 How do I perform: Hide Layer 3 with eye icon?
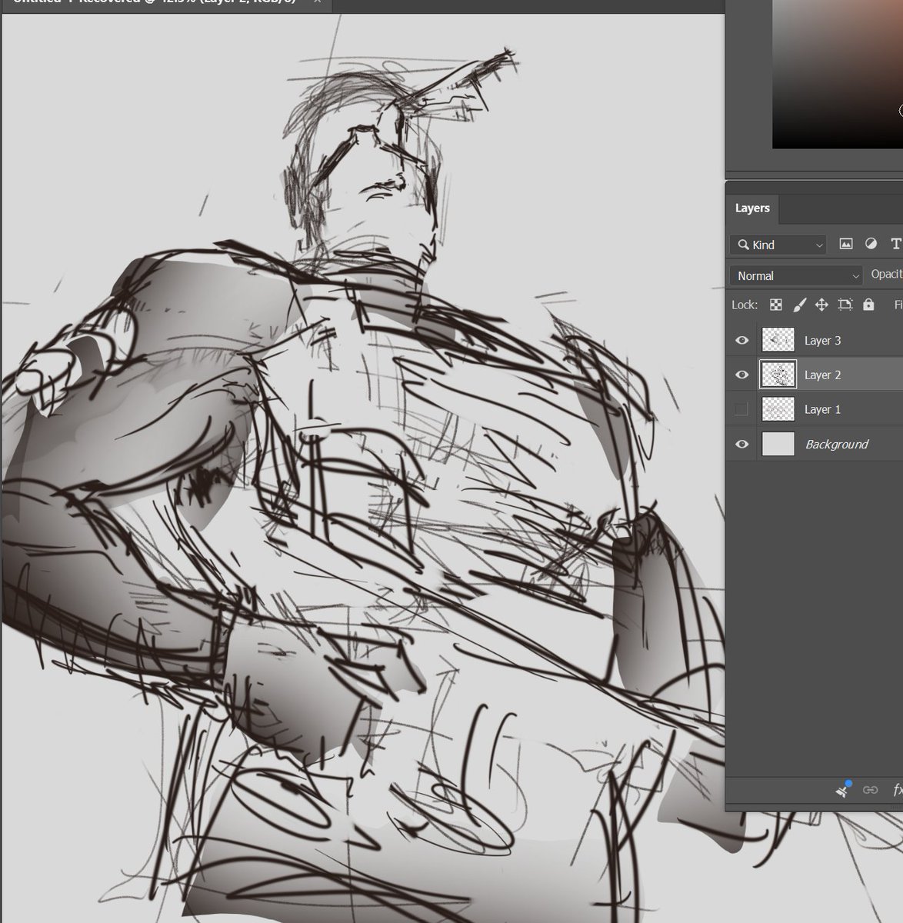[742, 340]
